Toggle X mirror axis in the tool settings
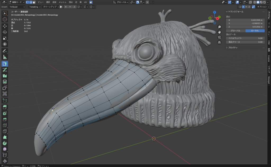 [66, 7]
